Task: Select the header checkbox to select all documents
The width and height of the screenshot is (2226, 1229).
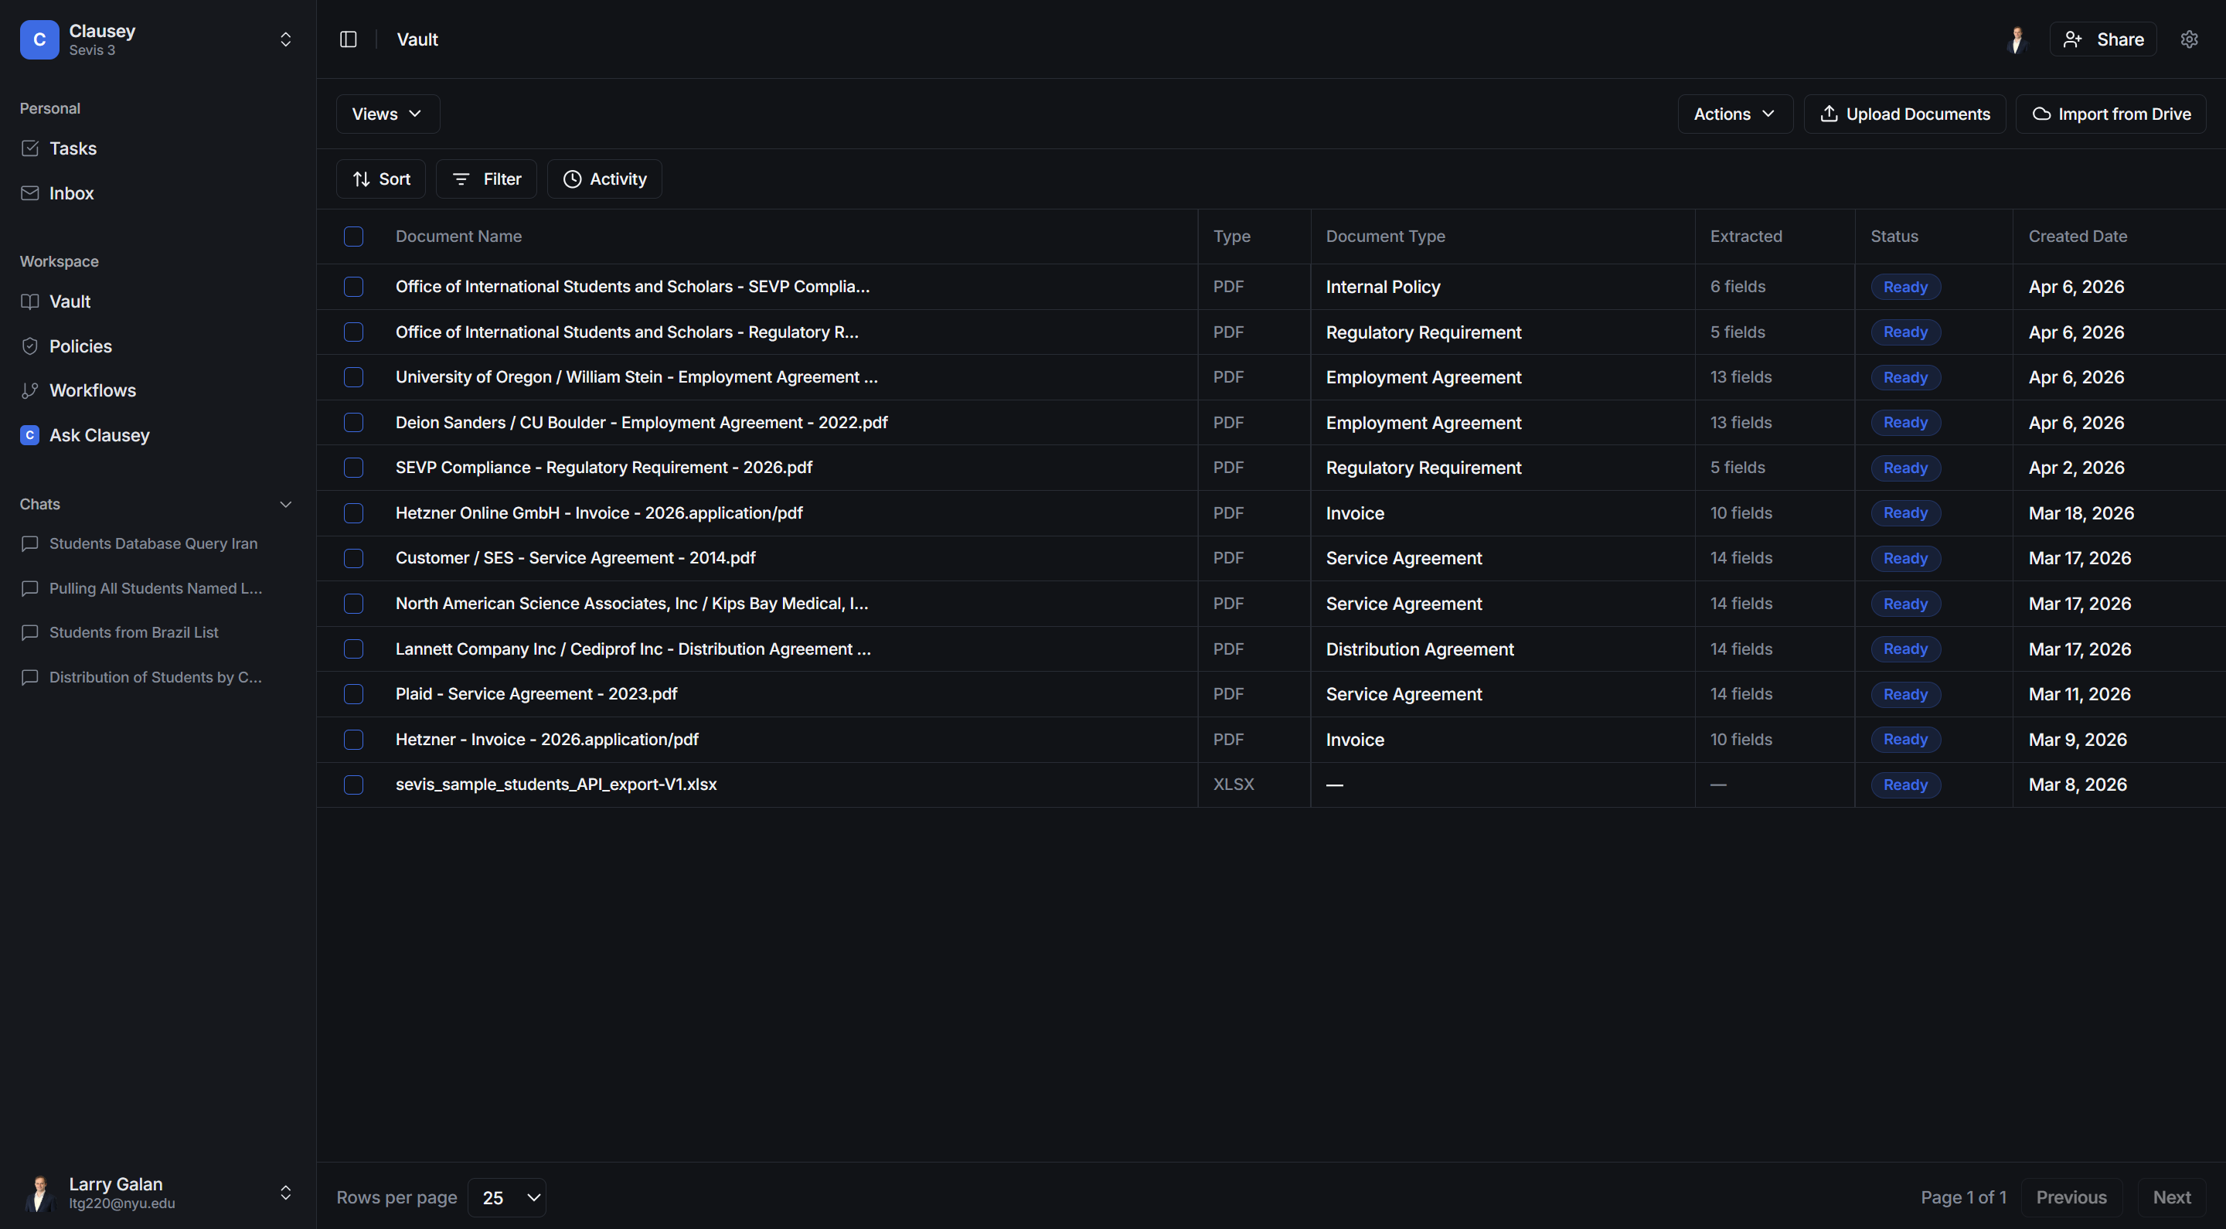Action: coord(353,236)
